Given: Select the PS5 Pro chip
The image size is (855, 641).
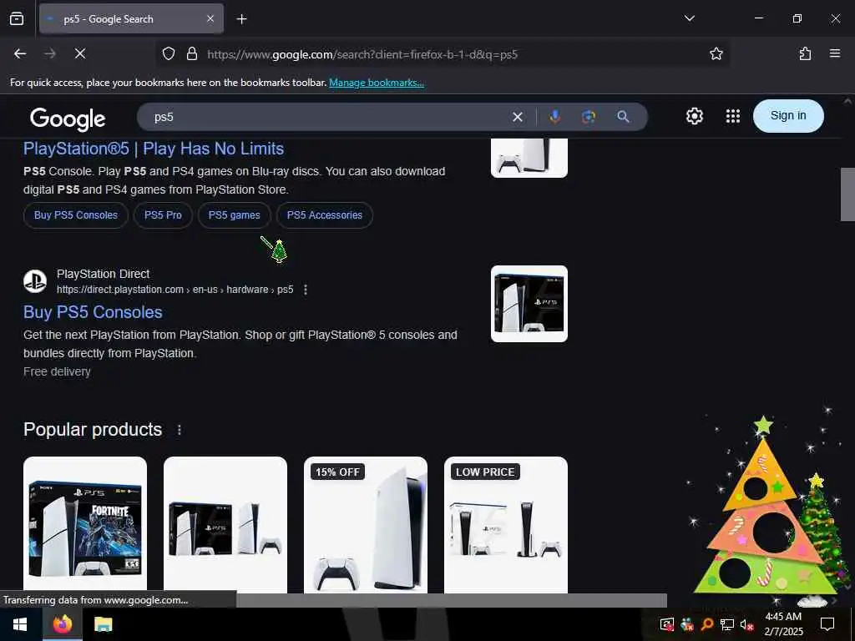Looking at the screenshot, I should tap(163, 215).
